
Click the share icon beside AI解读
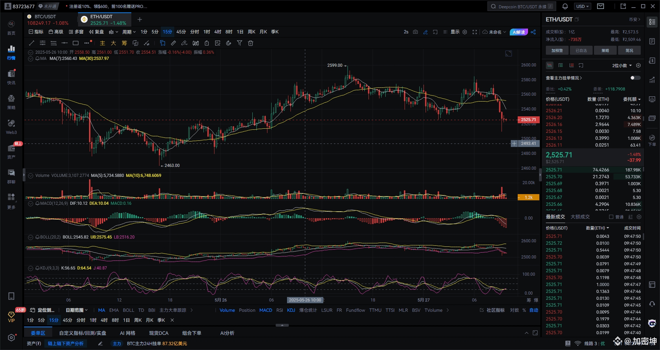(533, 32)
